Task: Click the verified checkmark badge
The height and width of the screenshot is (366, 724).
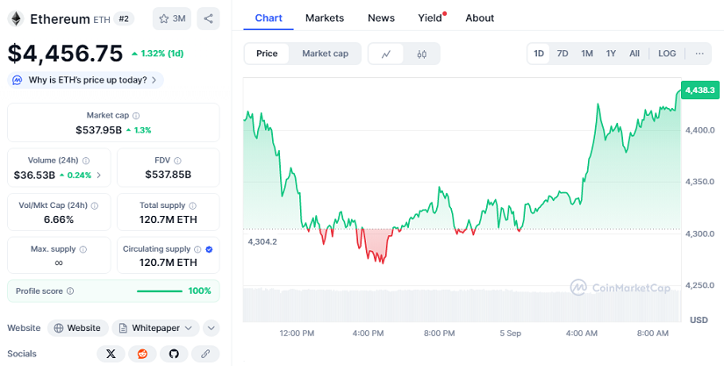Action: 209,249
